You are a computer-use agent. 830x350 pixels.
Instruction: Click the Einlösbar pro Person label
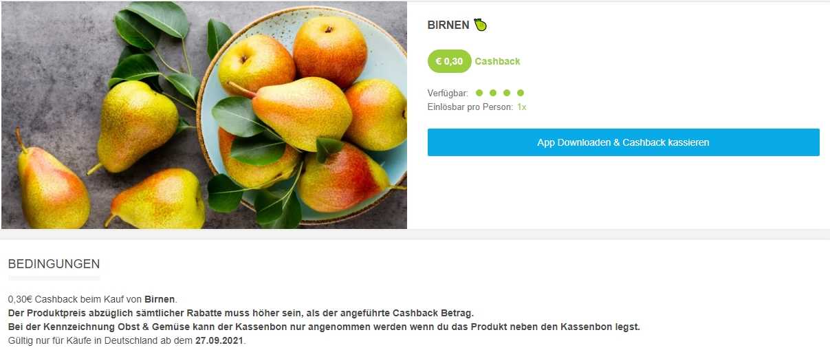pos(470,107)
